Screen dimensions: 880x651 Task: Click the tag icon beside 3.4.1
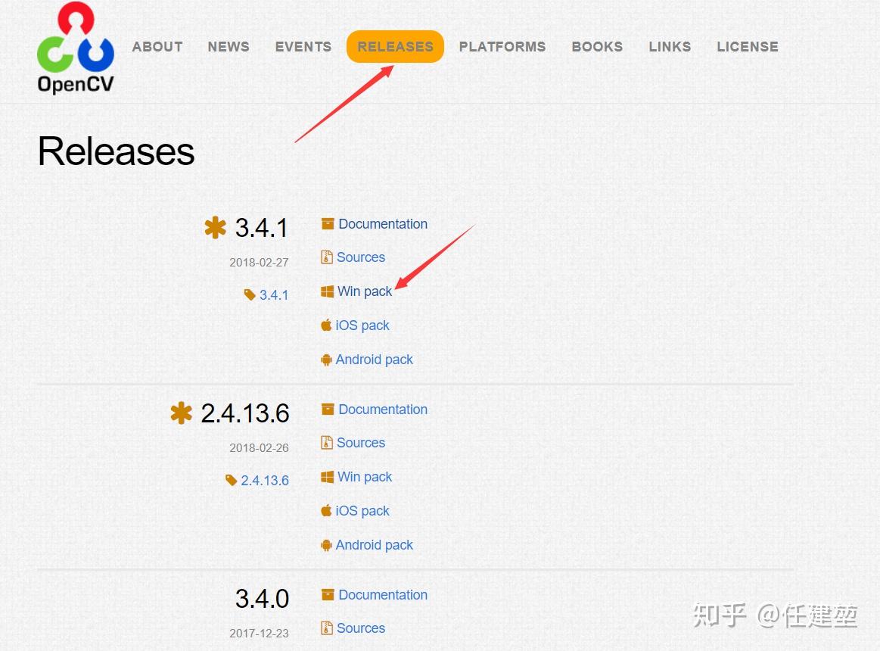point(250,295)
